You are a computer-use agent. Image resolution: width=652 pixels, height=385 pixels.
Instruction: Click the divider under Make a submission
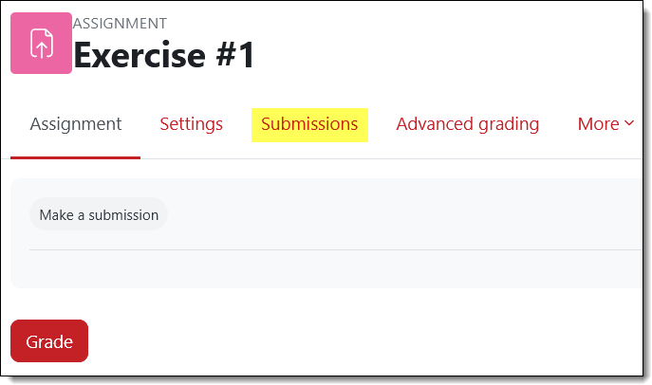(x=332, y=250)
